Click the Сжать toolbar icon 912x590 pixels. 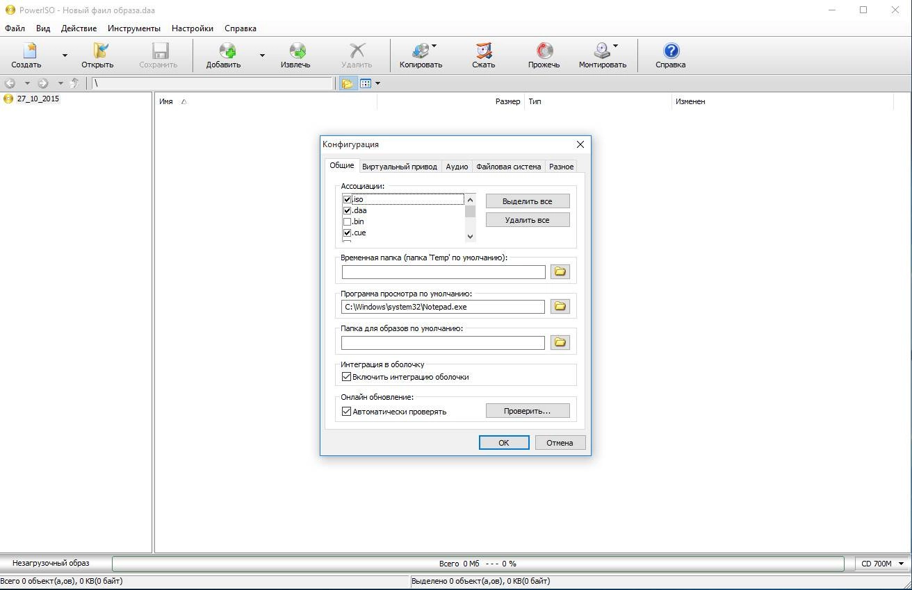click(x=484, y=51)
